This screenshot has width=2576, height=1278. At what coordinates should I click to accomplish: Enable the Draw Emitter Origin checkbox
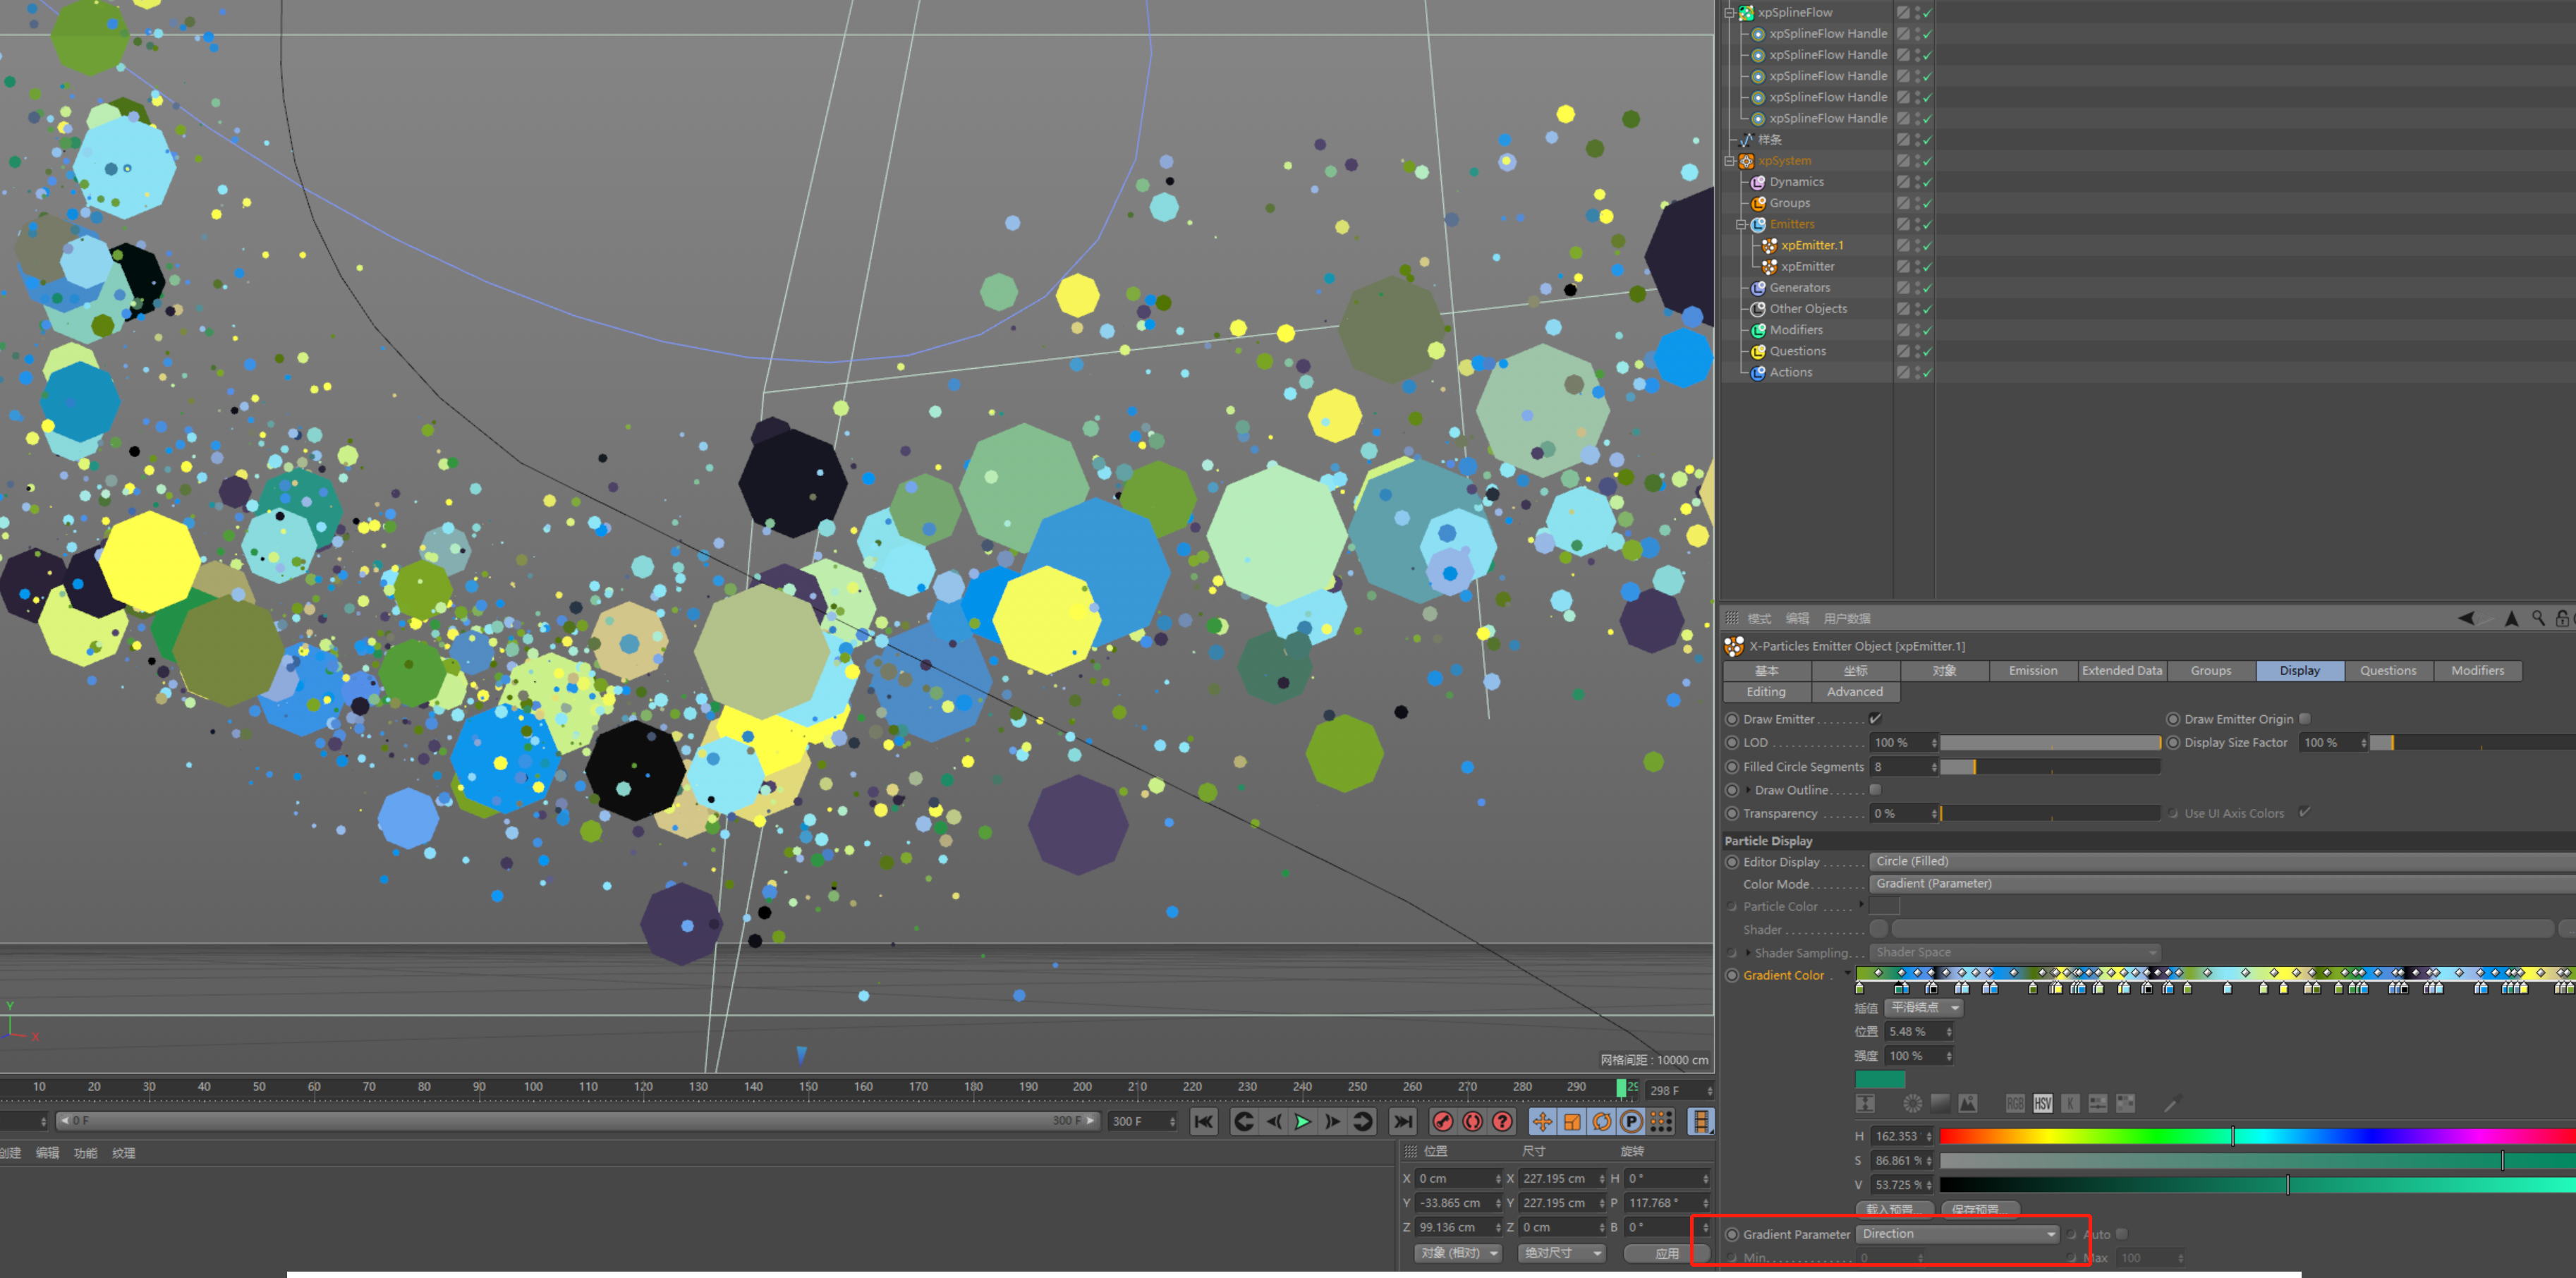click(2304, 718)
